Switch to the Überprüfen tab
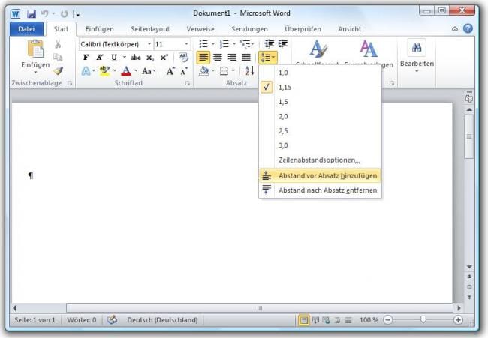 (x=303, y=29)
